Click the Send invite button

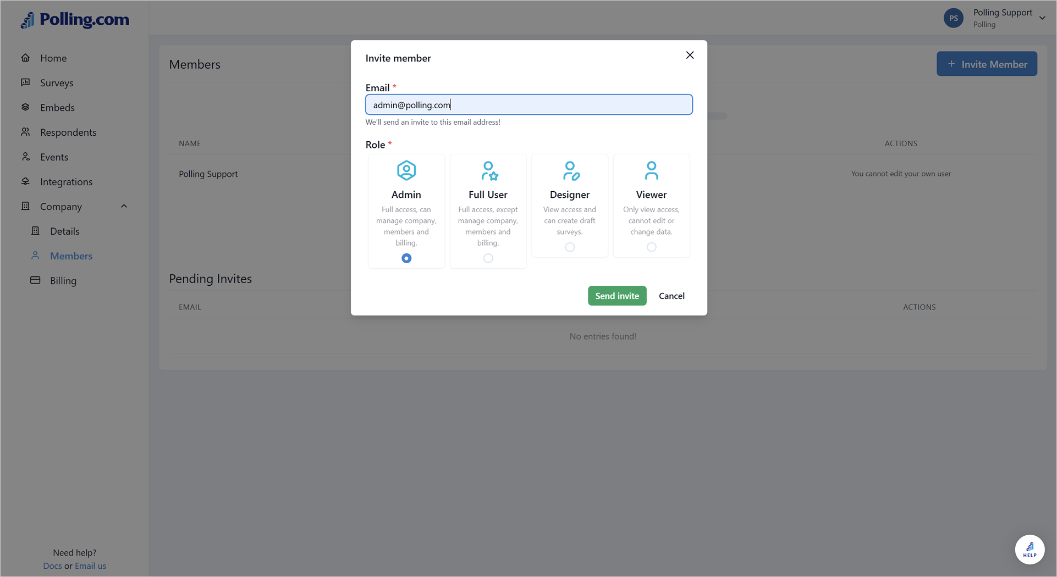[x=617, y=296]
